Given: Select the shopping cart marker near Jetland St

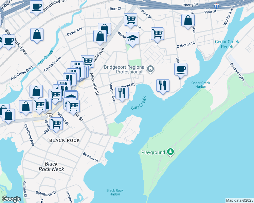Looking at the screenshot, I should click(56, 125).
